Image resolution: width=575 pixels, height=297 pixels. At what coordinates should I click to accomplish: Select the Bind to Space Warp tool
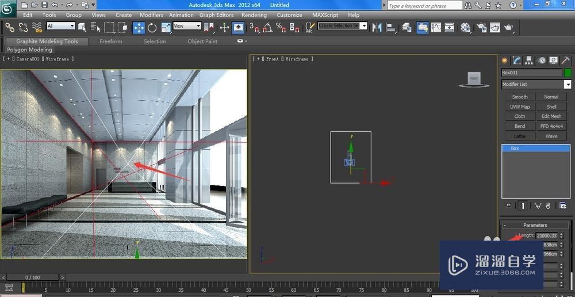[37, 28]
